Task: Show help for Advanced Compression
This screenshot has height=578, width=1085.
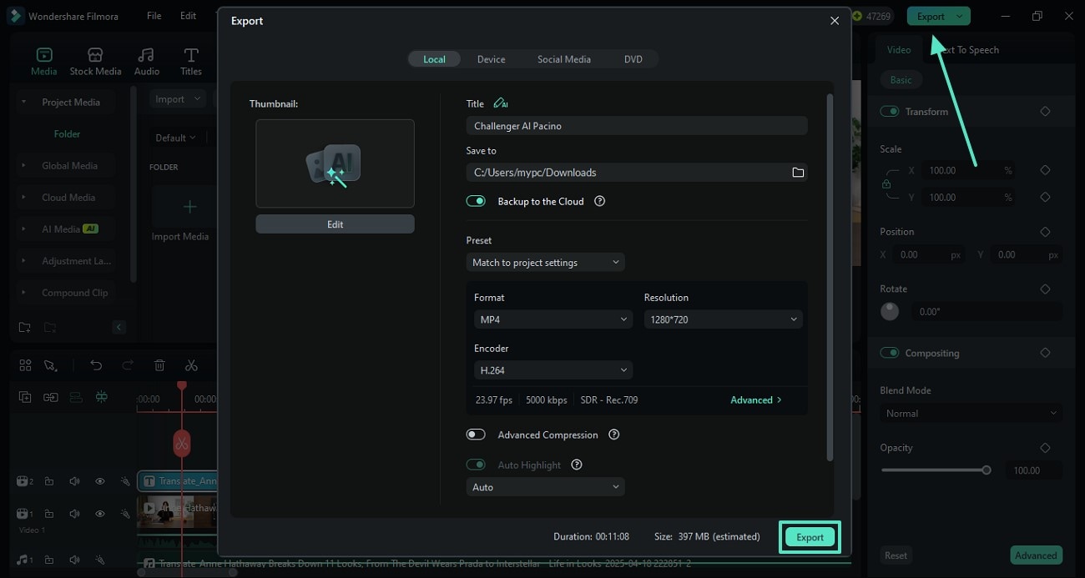Action: (613, 435)
